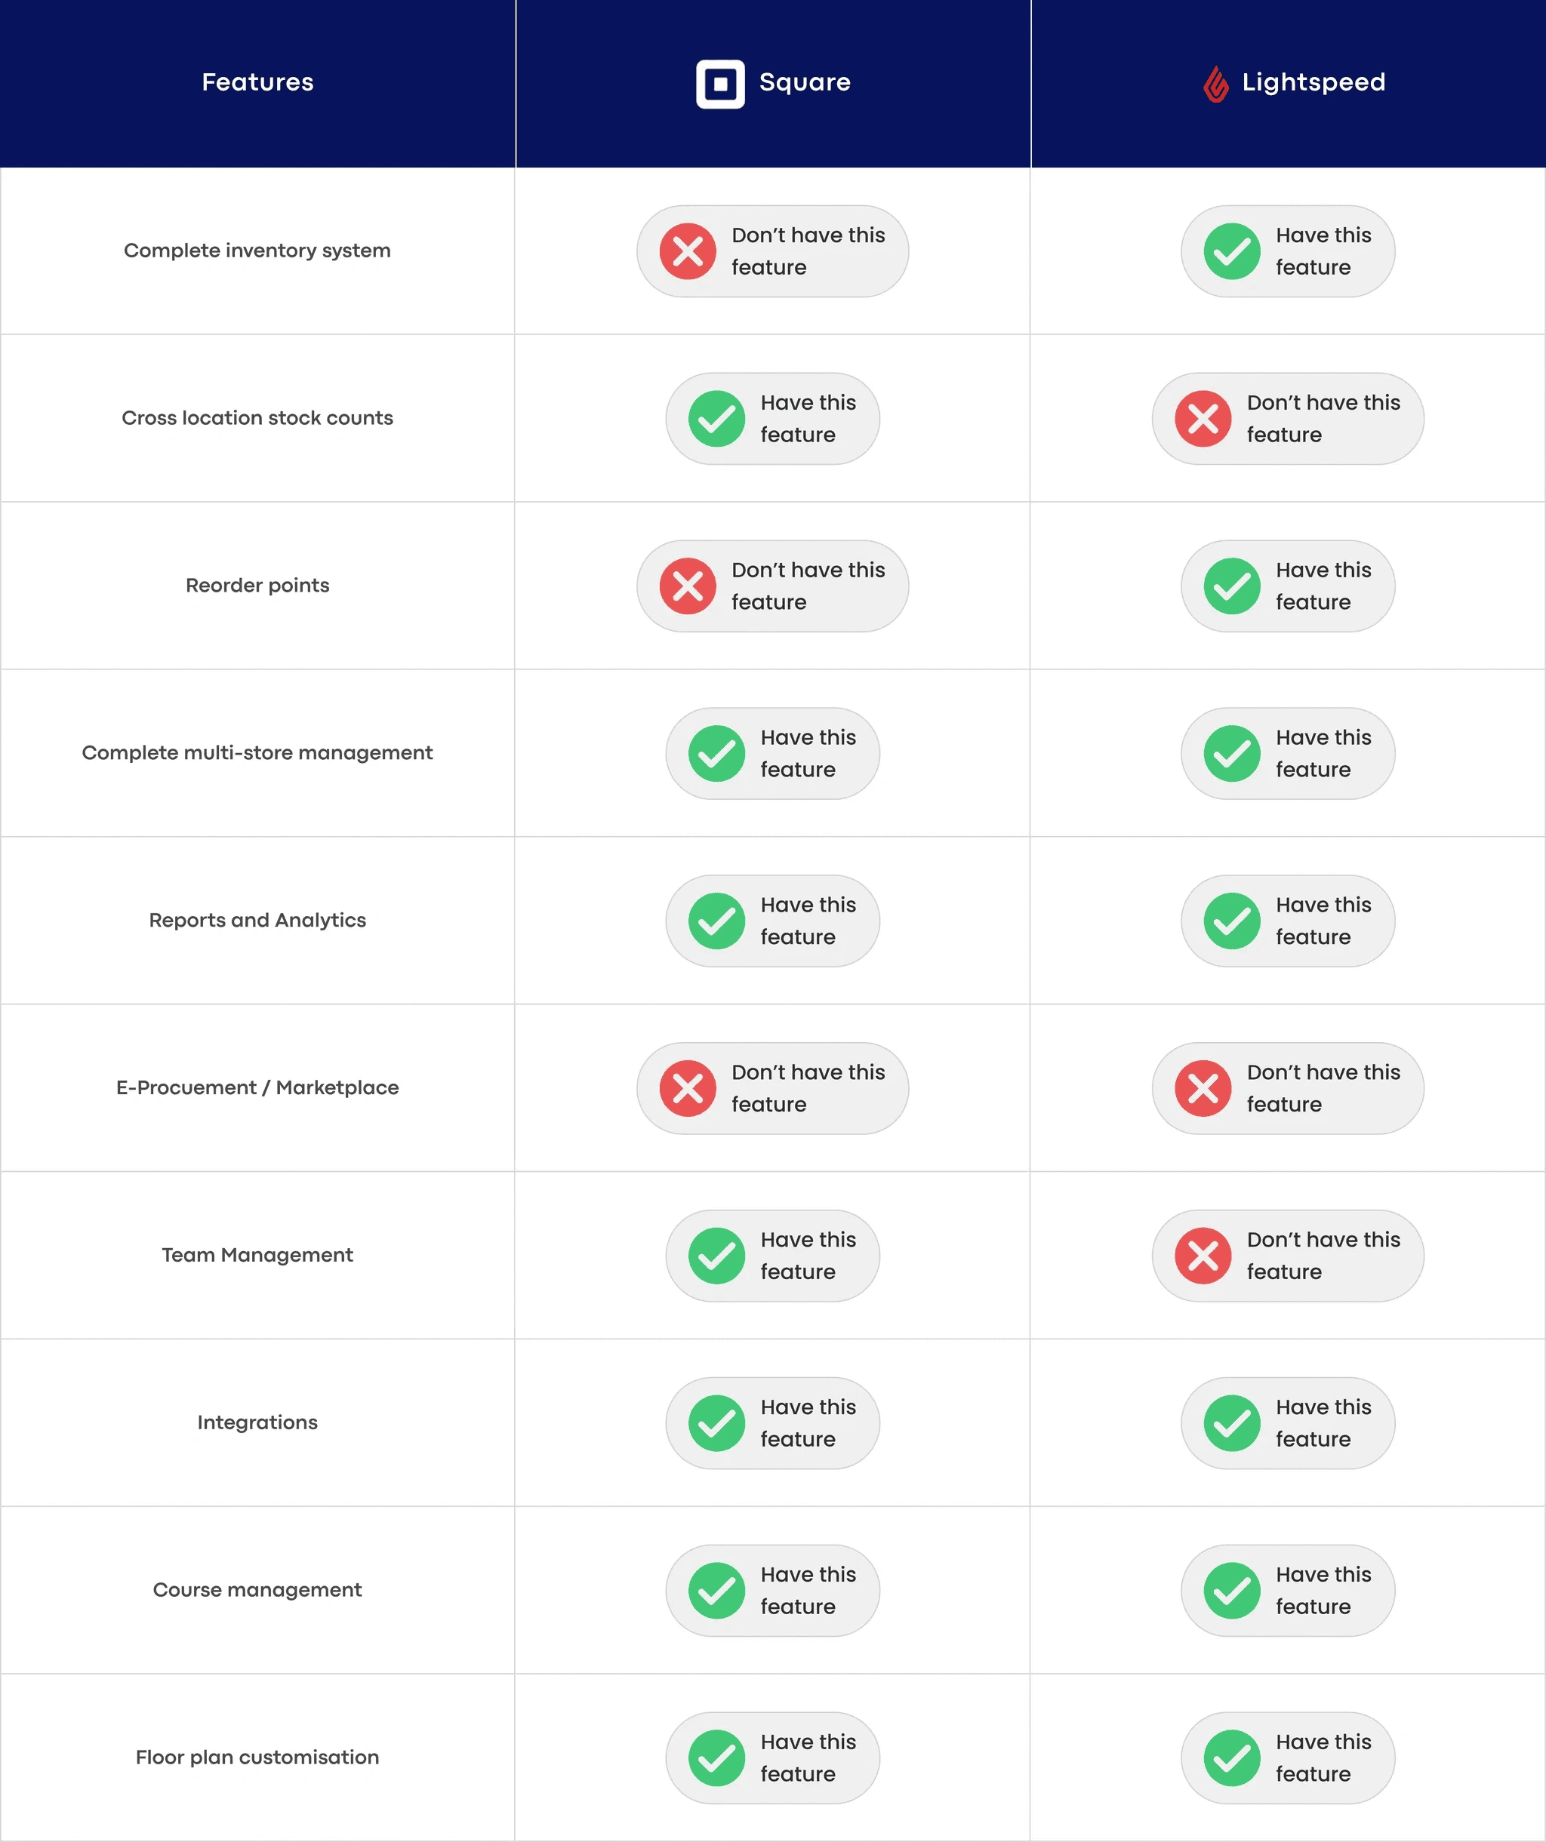Click green check for Square cross location stock counts

tap(717, 418)
